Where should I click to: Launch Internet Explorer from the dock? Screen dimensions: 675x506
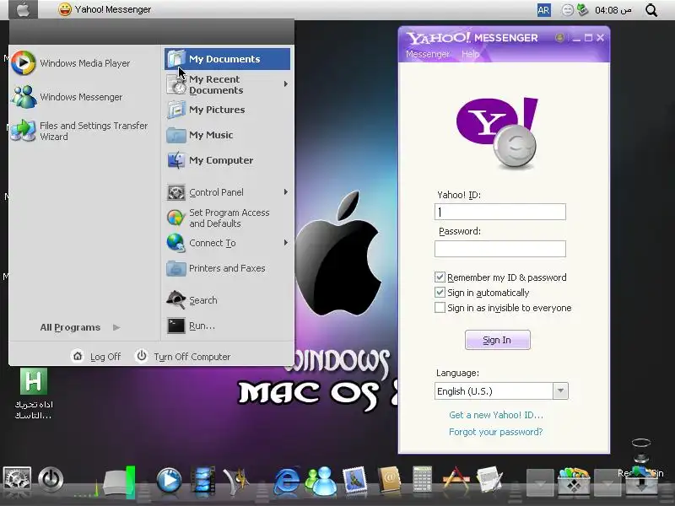pos(286,481)
